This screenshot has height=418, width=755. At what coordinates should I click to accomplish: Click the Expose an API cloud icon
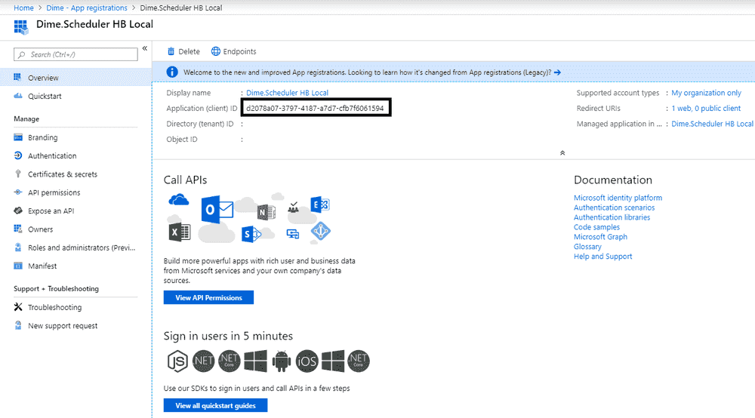(18, 211)
